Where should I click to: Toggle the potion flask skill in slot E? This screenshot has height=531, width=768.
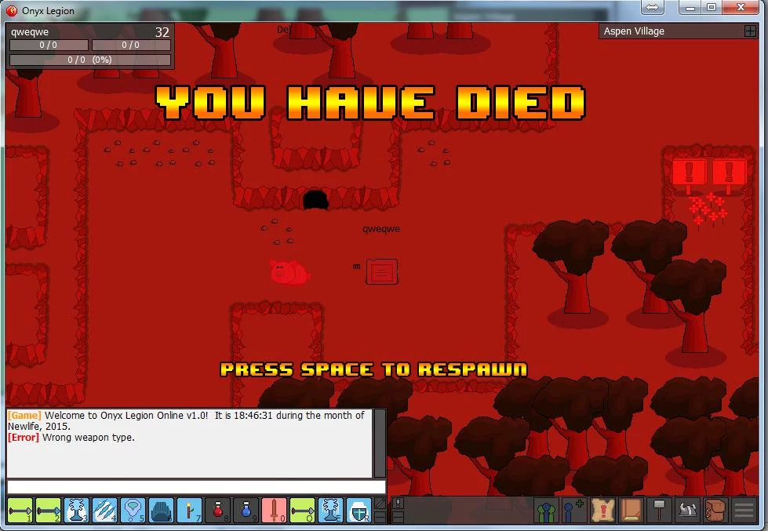pyautogui.click(x=329, y=510)
